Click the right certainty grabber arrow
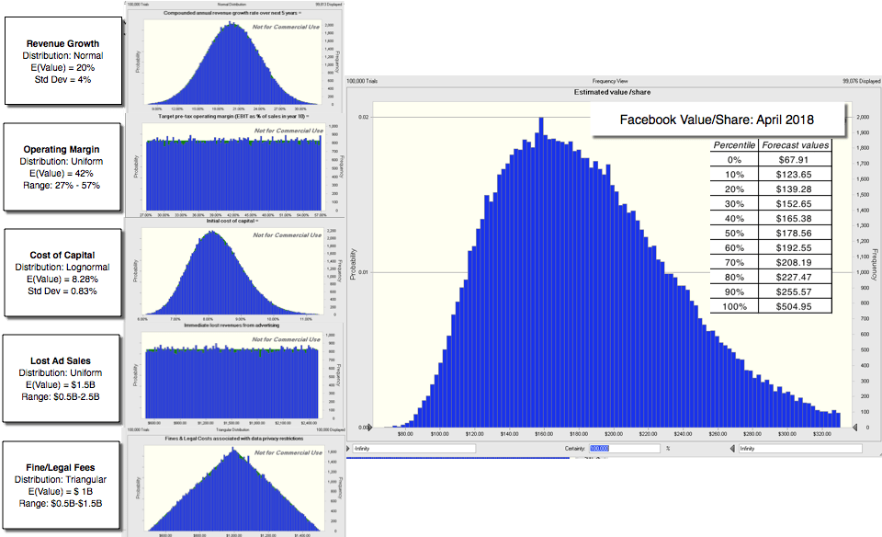 click(x=732, y=449)
